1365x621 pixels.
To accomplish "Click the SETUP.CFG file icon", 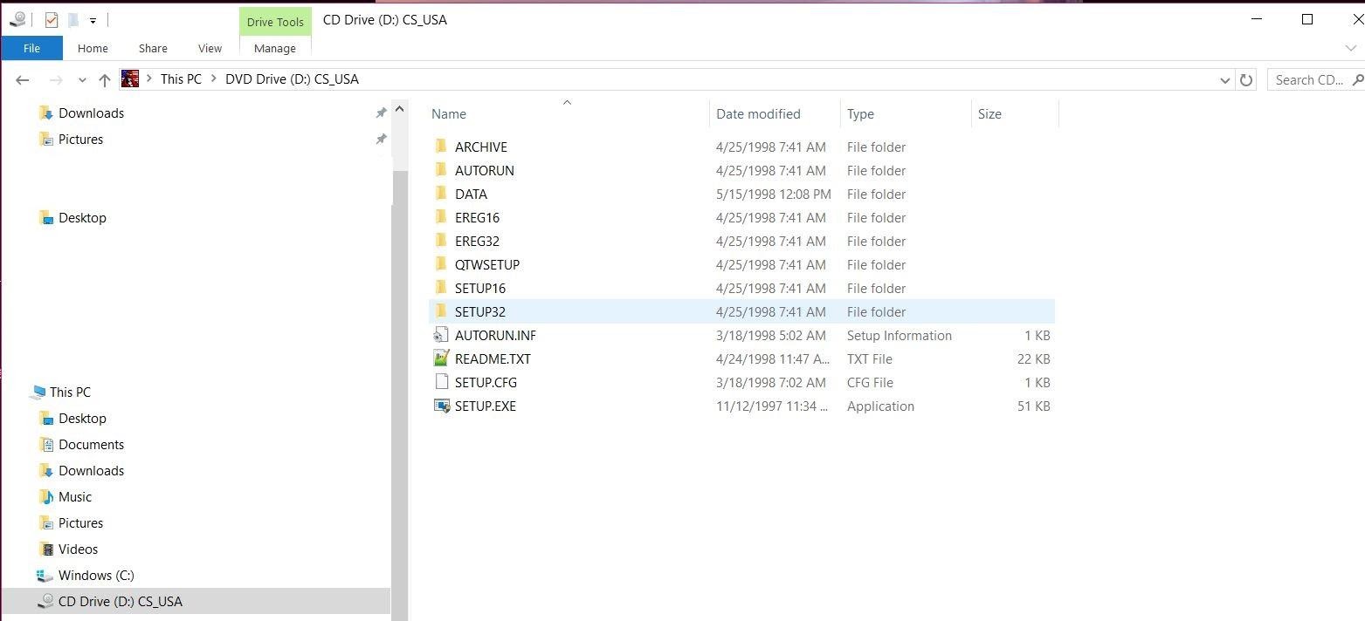I will 442,382.
